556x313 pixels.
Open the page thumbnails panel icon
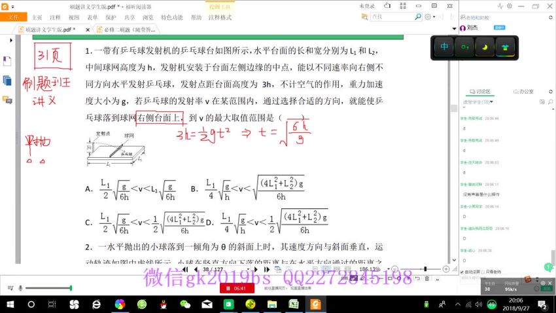pyautogui.click(x=7, y=81)
